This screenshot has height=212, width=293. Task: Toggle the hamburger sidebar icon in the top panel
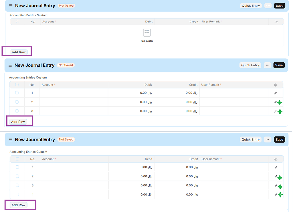pyautogui.click(x=11, y=6)
